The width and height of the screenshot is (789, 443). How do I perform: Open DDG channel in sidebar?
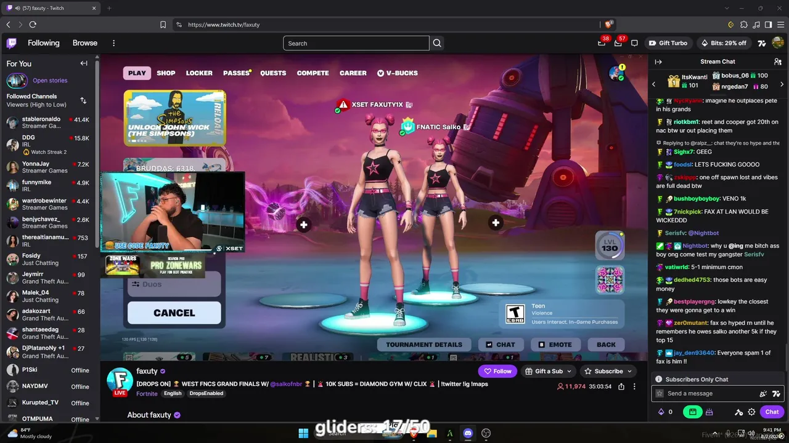pos(47,145)
